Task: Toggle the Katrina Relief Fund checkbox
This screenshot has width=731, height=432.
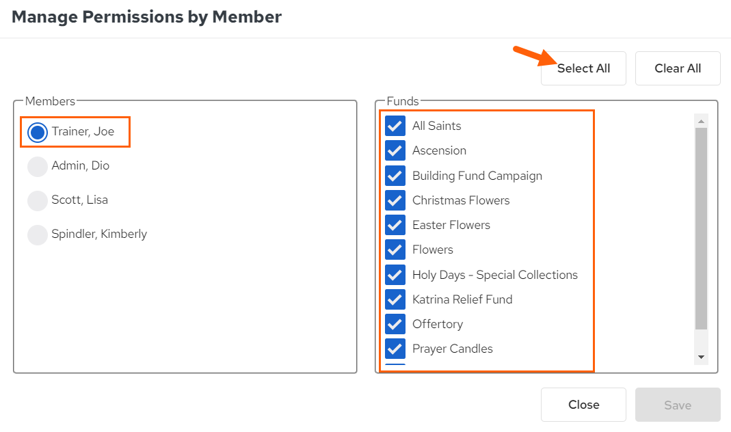Action: point(395,299)
